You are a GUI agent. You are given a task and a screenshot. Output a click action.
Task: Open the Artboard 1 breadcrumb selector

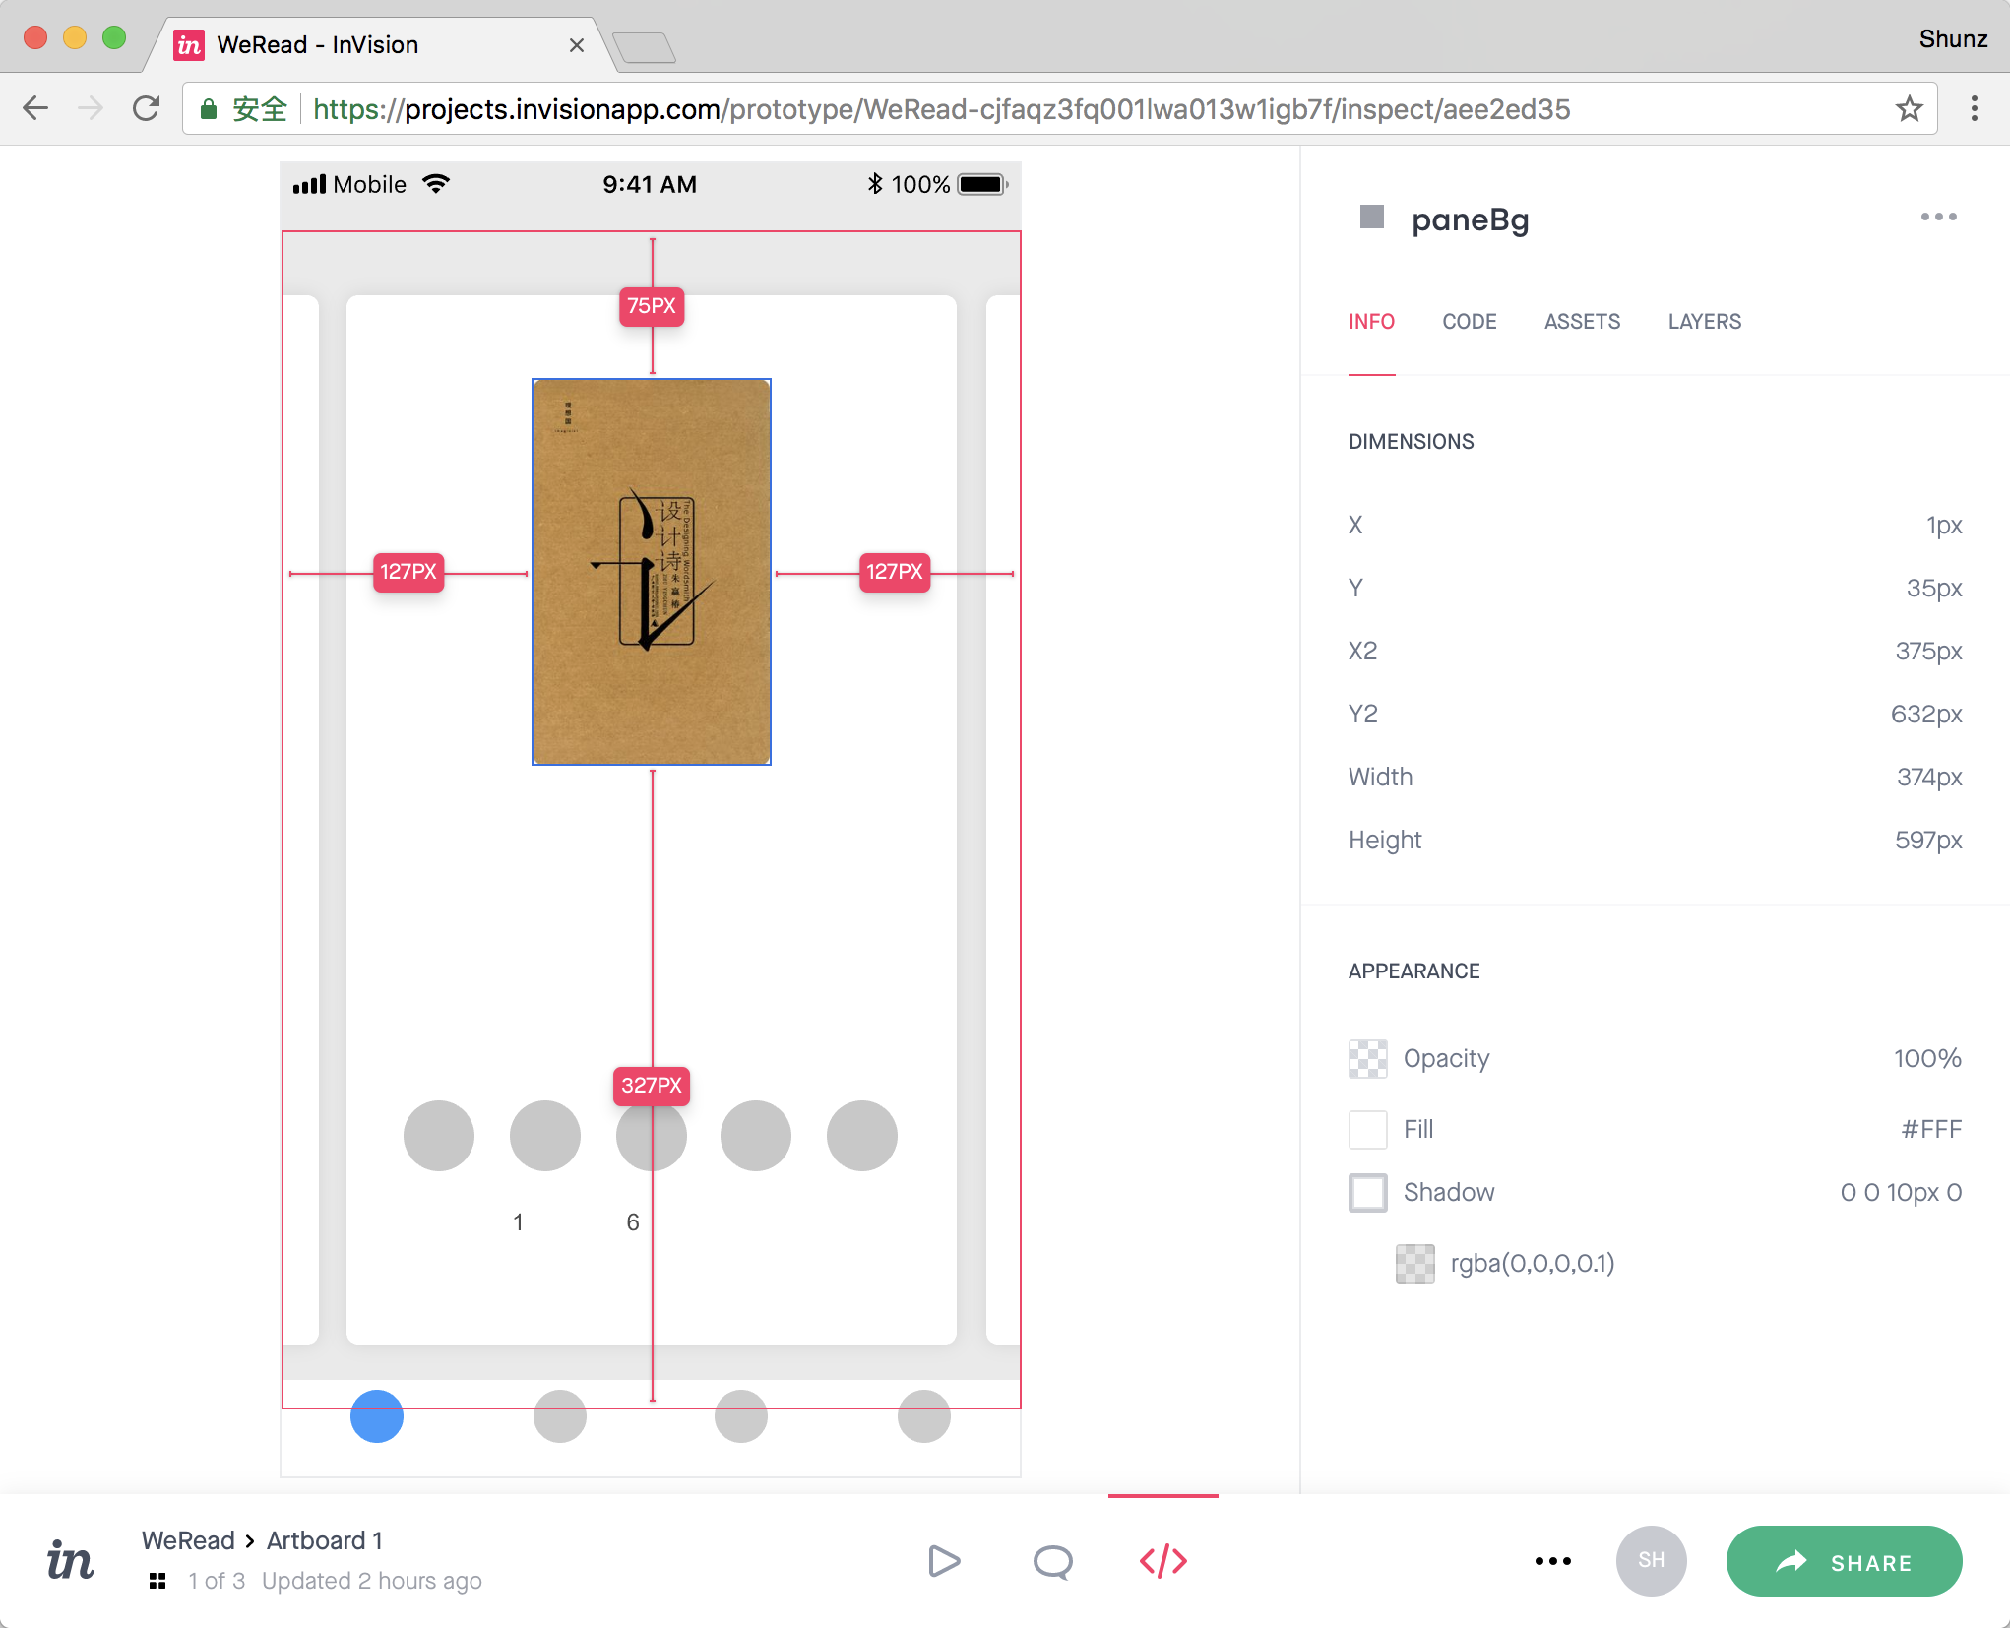(x=324, y=1540)
